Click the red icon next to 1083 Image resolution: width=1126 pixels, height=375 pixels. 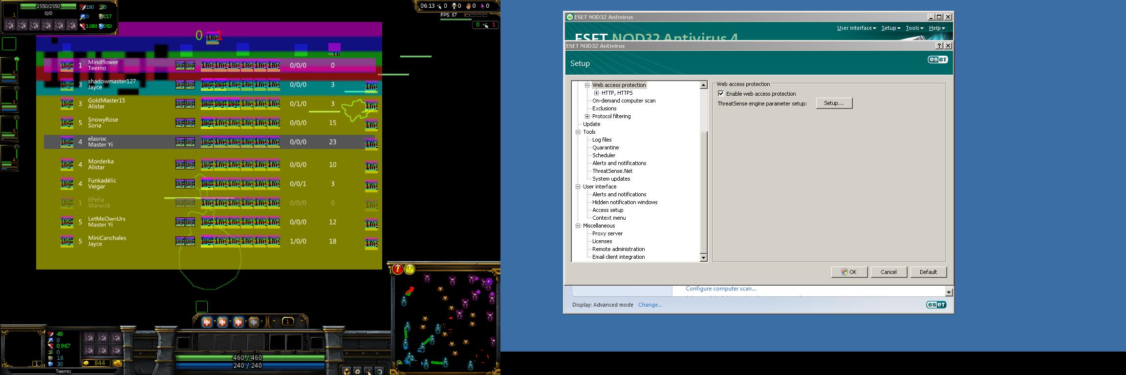point(83,26)
